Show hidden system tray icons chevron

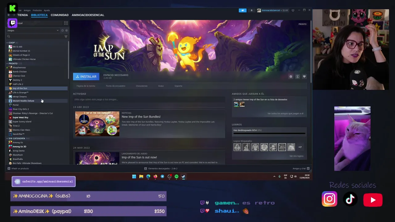pos(274,177)
